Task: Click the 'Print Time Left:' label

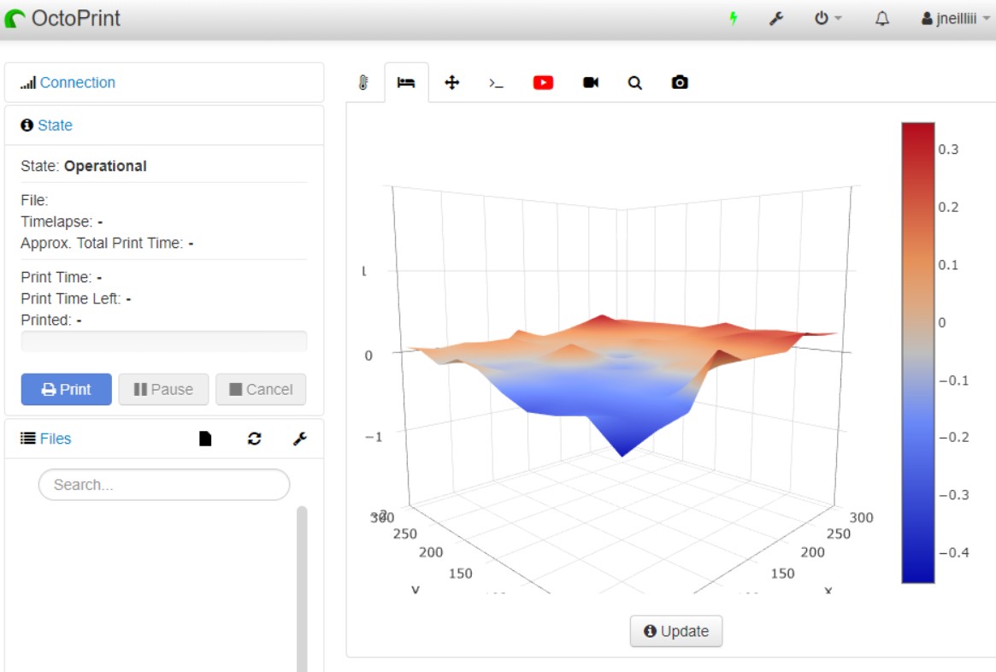Action: point(70,298)
